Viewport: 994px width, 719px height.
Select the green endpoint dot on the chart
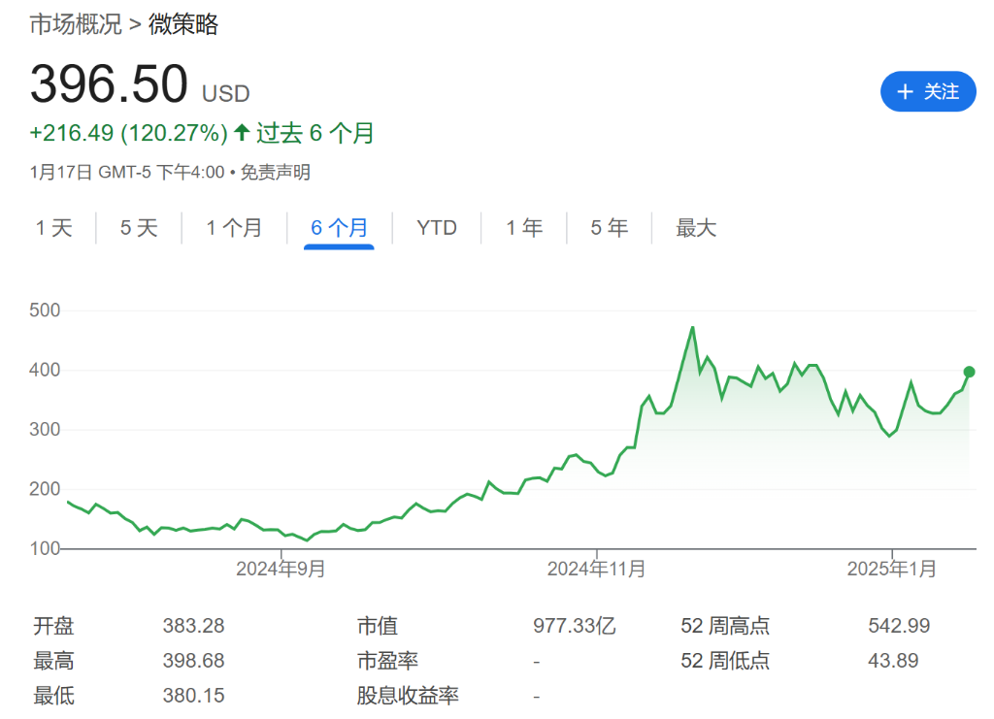point(968,372)
